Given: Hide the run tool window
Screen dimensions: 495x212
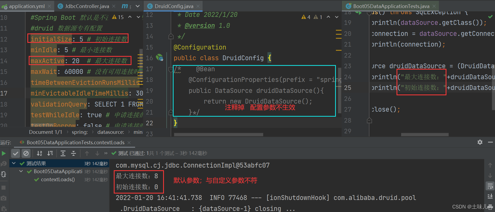Looking at the screenshot, I should 490,142.
